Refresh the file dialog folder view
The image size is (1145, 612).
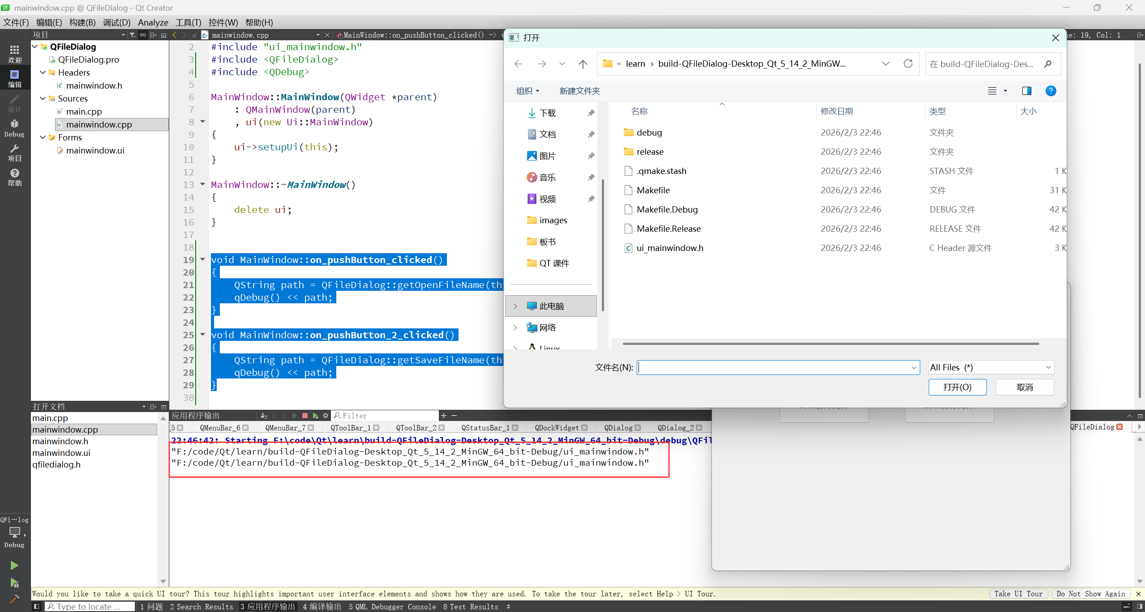(908, 64)
